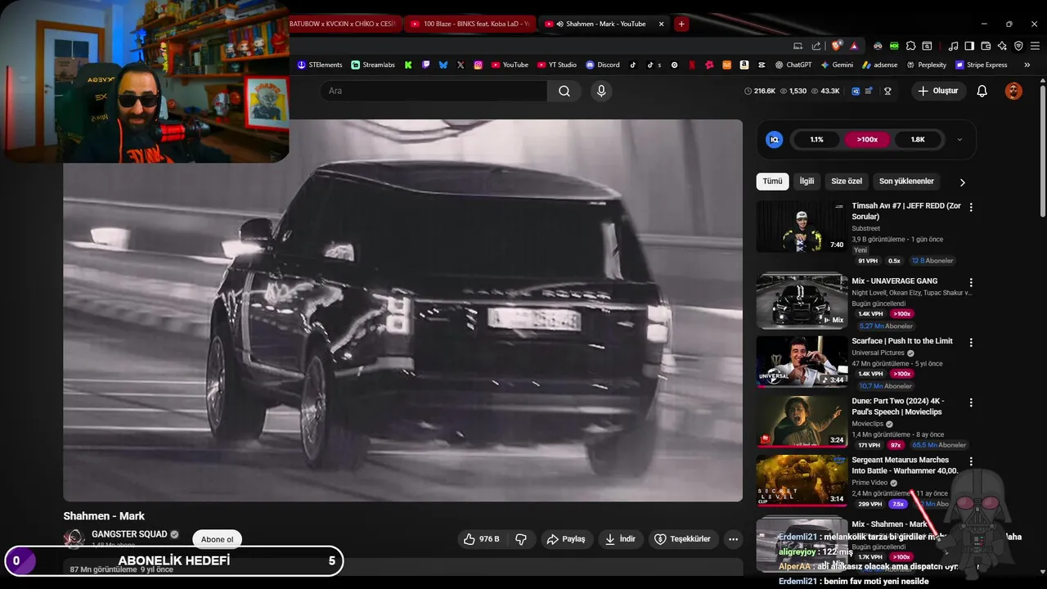The image size is (1047, 589).
Task: Click the music note media control icon
Action: click(x=953, y=47)
